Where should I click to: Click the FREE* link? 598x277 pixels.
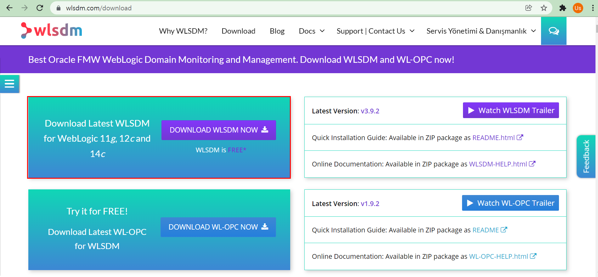click(x=237, y=150)
